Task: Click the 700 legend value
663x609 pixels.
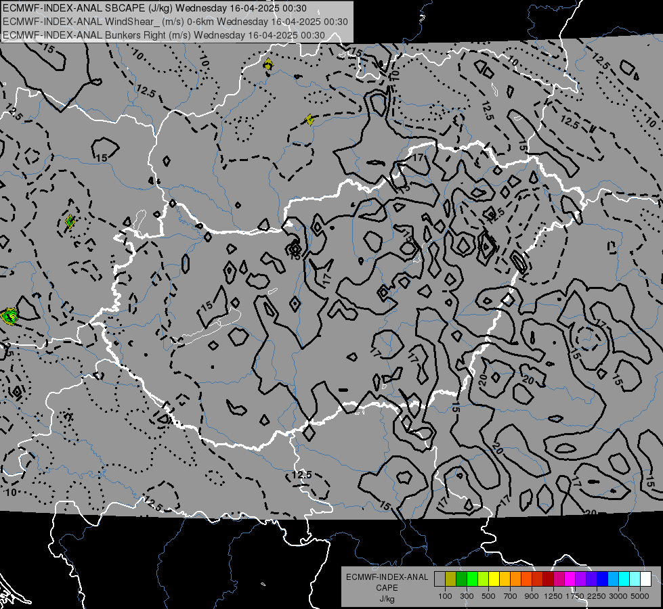Action: [x=511, y=596]
